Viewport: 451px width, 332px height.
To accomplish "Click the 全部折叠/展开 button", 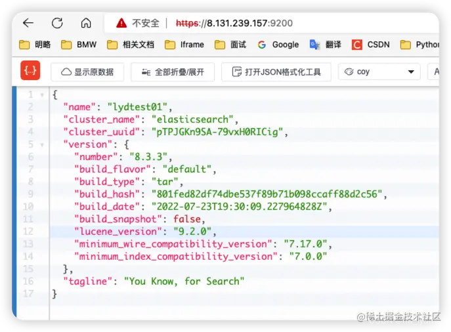I will point(173,72).
